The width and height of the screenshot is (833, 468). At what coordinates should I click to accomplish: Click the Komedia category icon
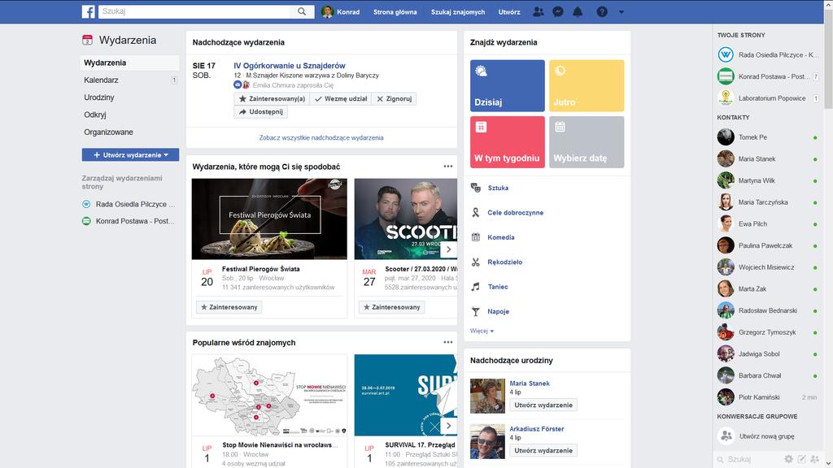[x=475, y=237]
